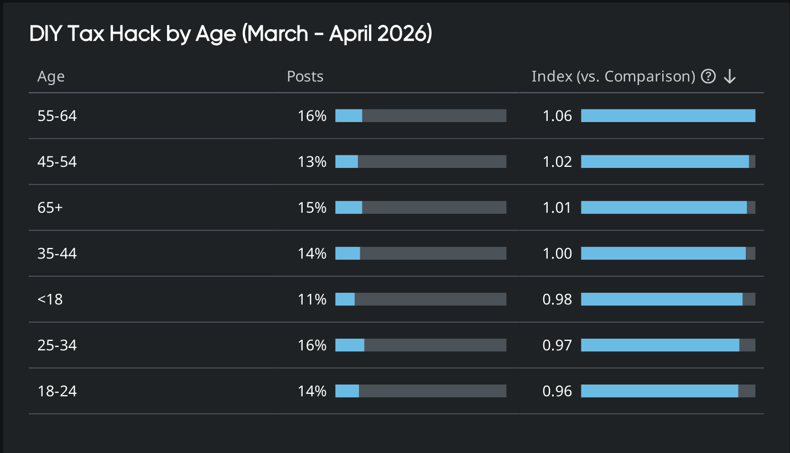Click the 1.06 index bar
Viewport: 790px width, 453px height.
(x=668, y=116)
